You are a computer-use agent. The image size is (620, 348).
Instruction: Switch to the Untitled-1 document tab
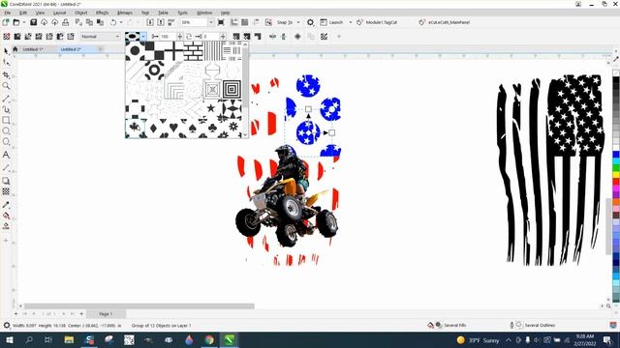32,49
